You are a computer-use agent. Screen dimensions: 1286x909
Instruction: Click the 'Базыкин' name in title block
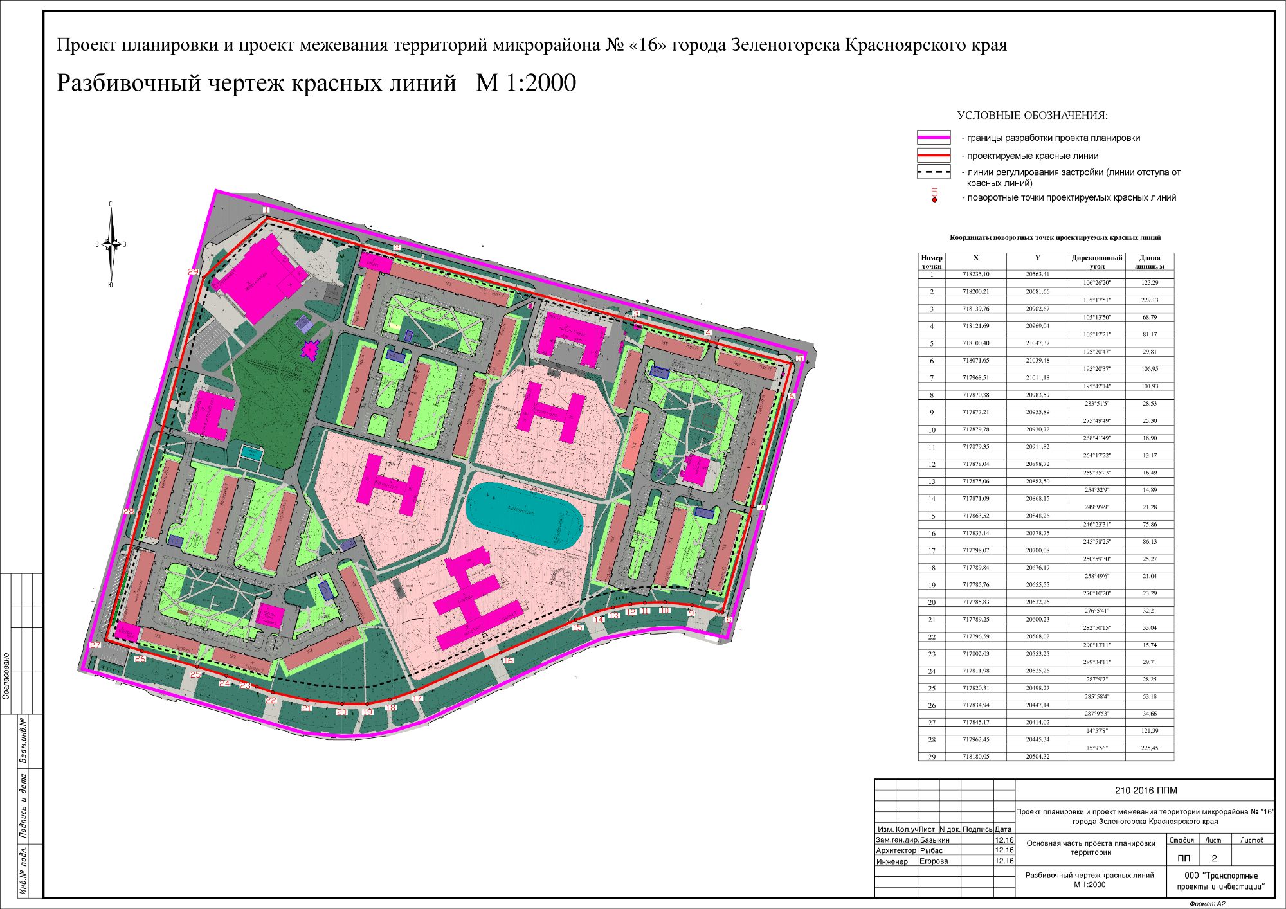pos(934,840)
